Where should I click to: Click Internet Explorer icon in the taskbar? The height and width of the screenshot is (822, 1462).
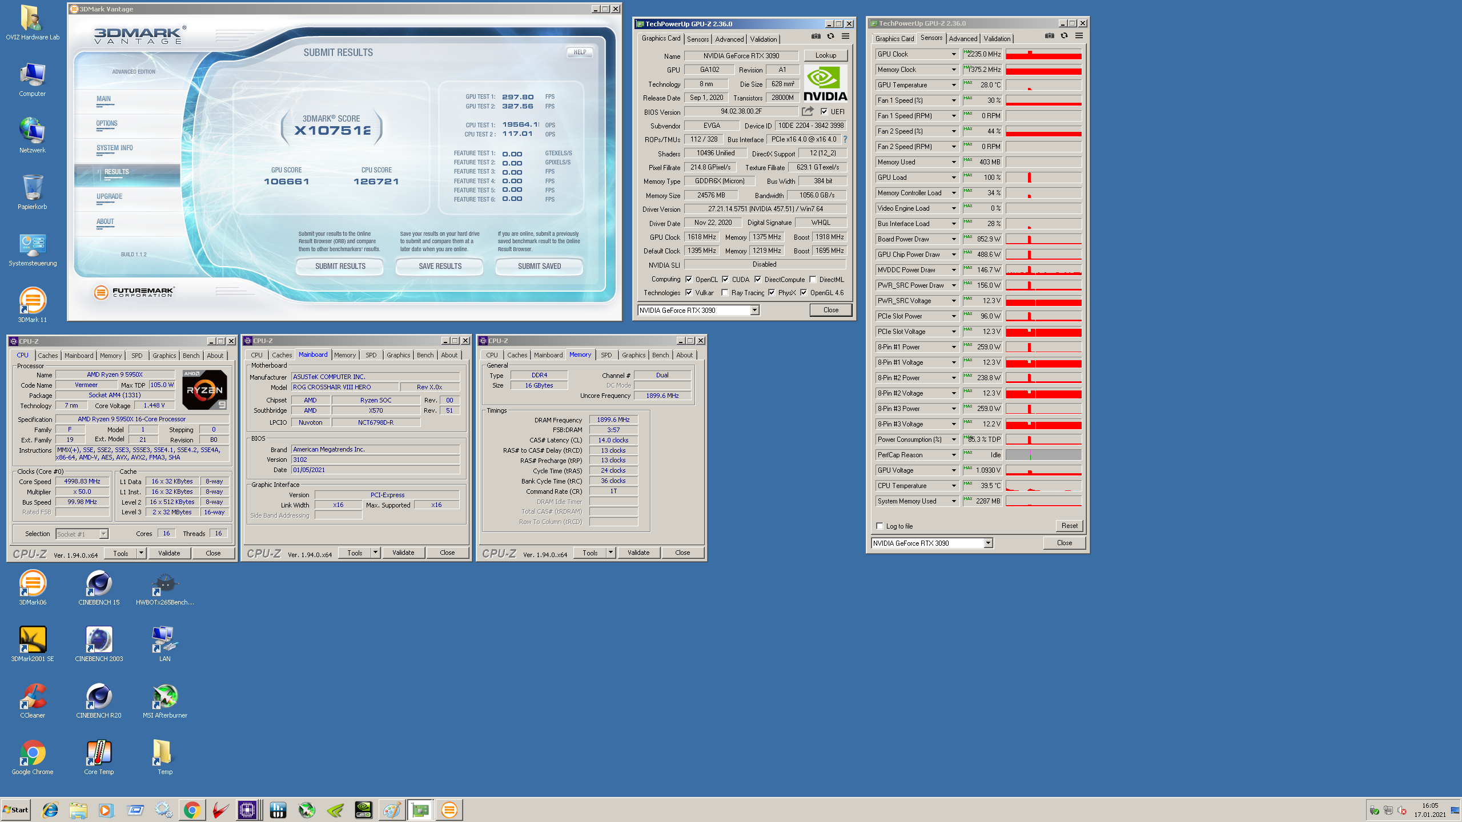(50, 809)
